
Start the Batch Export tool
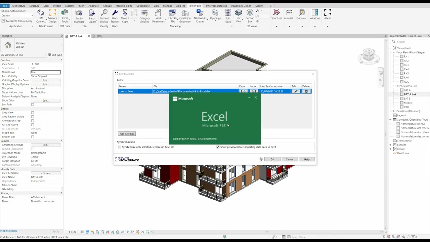click(x=92, y=16)
